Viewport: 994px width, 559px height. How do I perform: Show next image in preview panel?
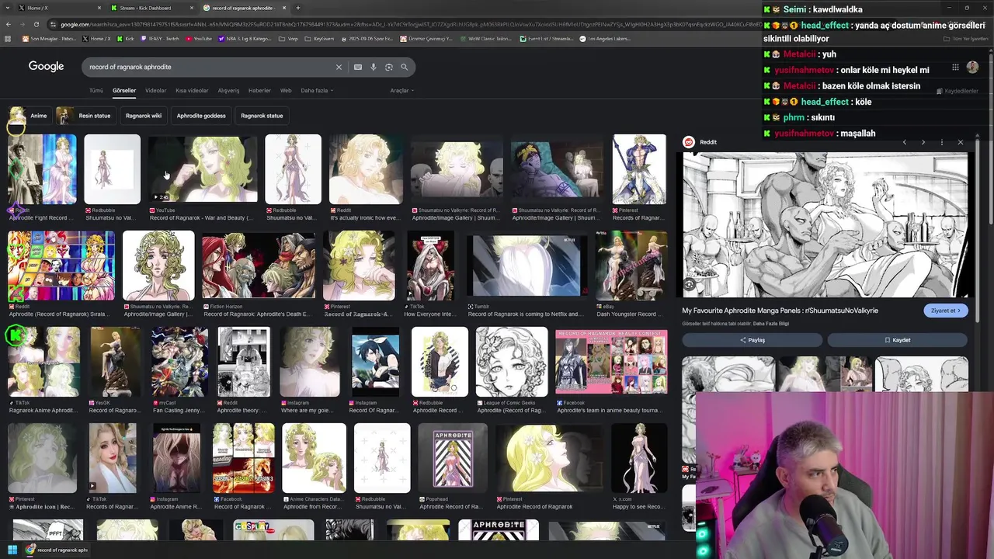tap(923, 142)
